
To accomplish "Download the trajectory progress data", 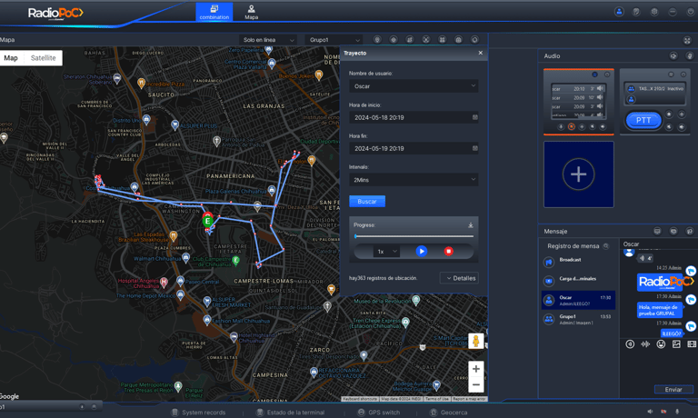I will coord(471,225).
